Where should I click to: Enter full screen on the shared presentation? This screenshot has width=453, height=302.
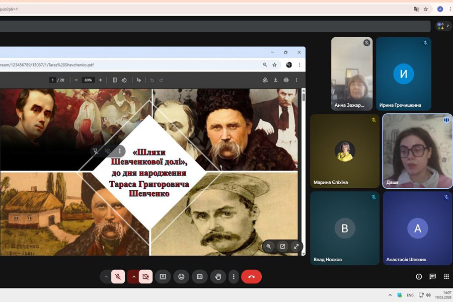click(296, 246)
